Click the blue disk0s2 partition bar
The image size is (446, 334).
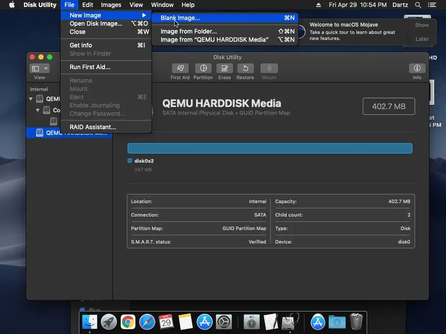pyautogui.click(x=270, y=148)
